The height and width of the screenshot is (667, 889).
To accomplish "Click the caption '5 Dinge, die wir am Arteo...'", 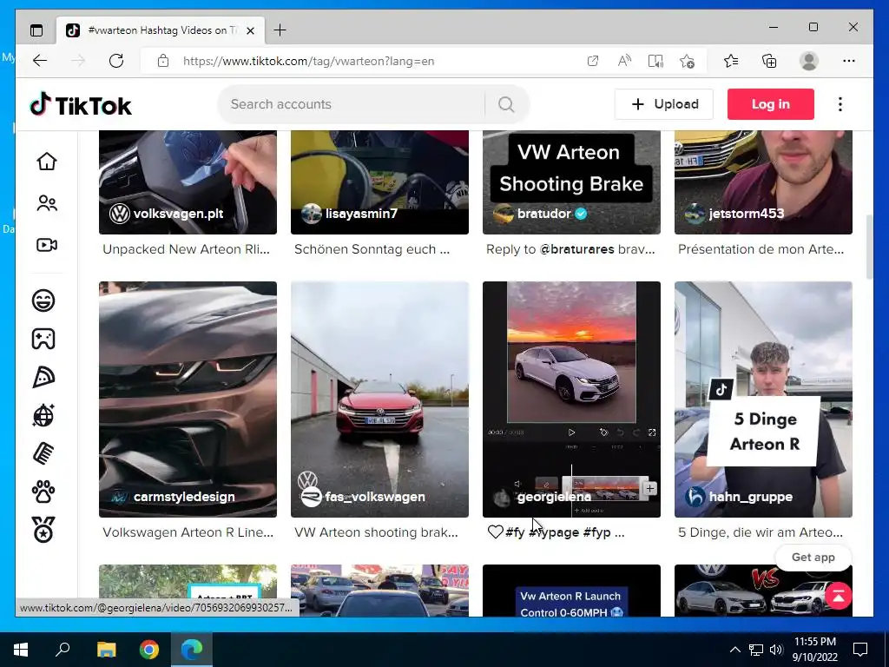I will (x=761, y=532).
